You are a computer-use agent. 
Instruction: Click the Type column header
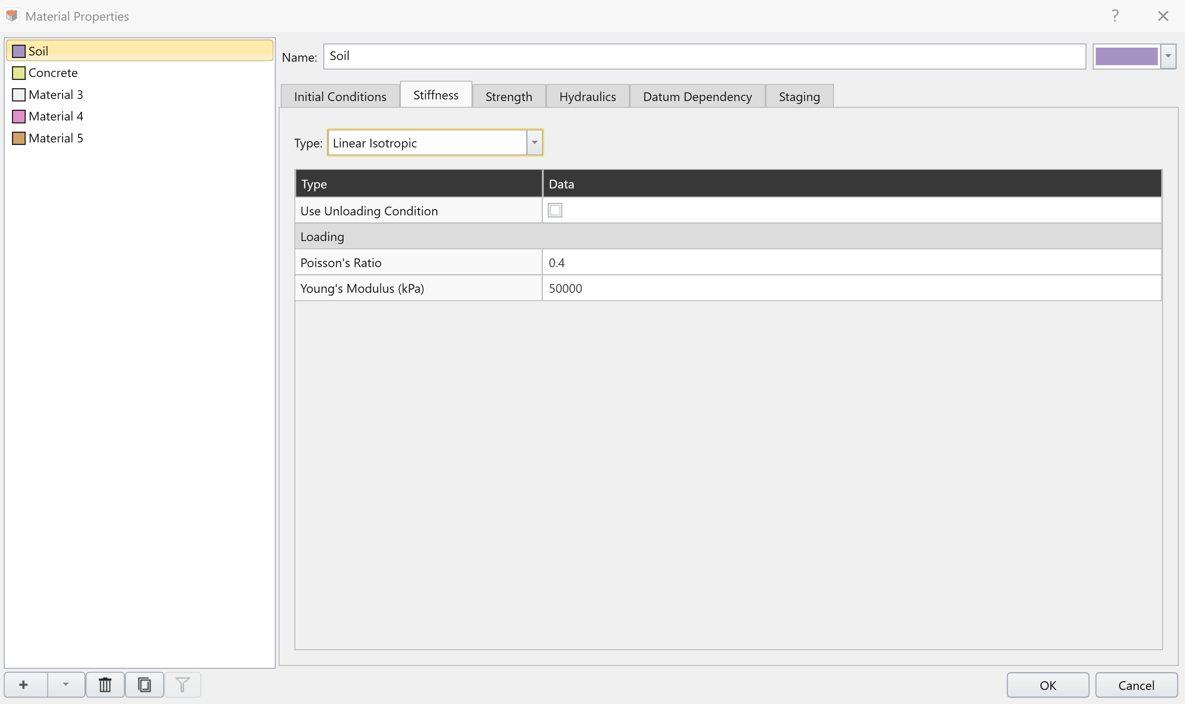419,183
